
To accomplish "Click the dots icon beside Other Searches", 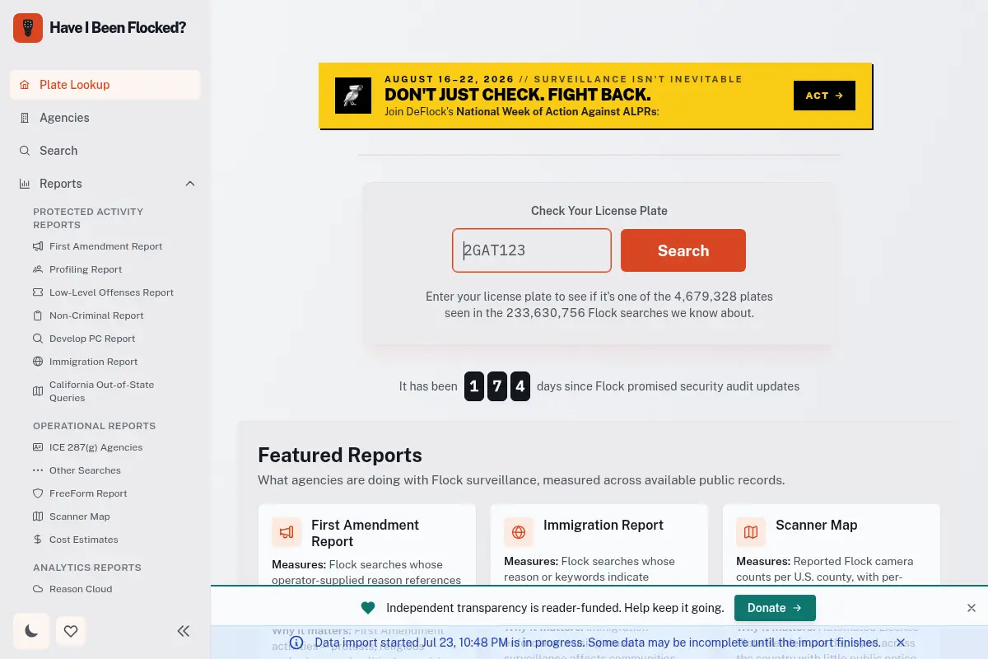I will (x=38, y=470).
